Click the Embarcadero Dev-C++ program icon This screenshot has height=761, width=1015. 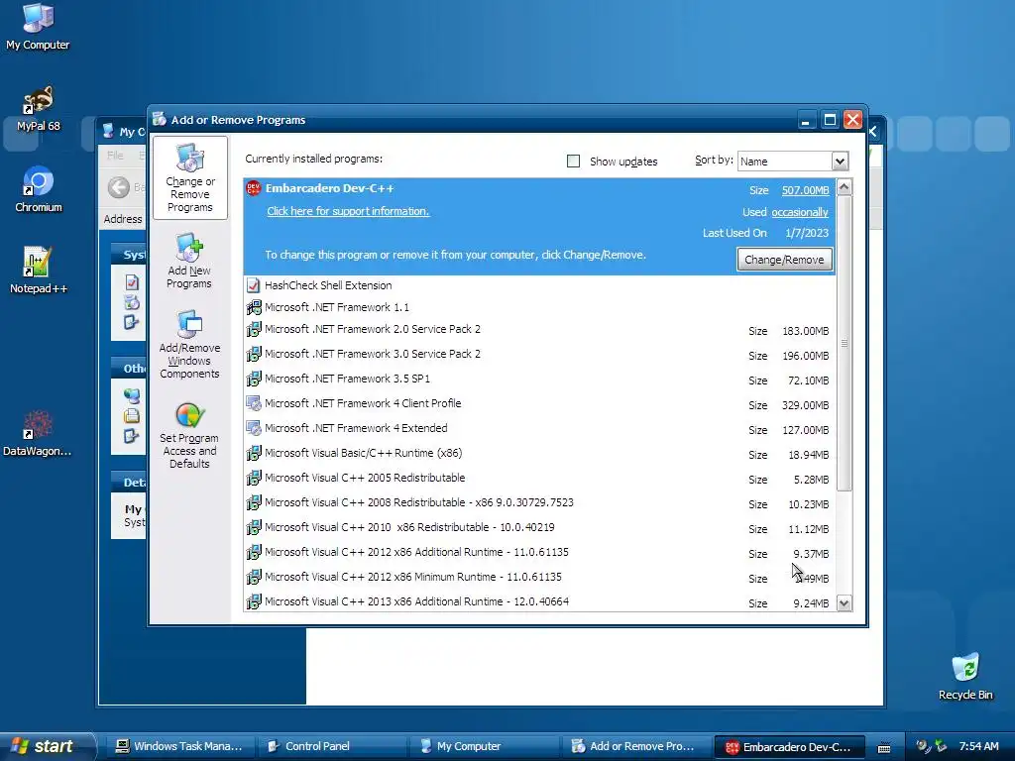point(253,188)
